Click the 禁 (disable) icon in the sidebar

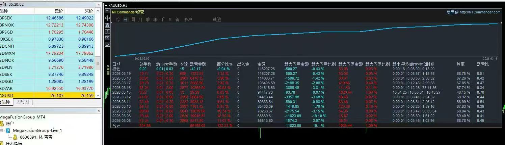tap(107, 38)
